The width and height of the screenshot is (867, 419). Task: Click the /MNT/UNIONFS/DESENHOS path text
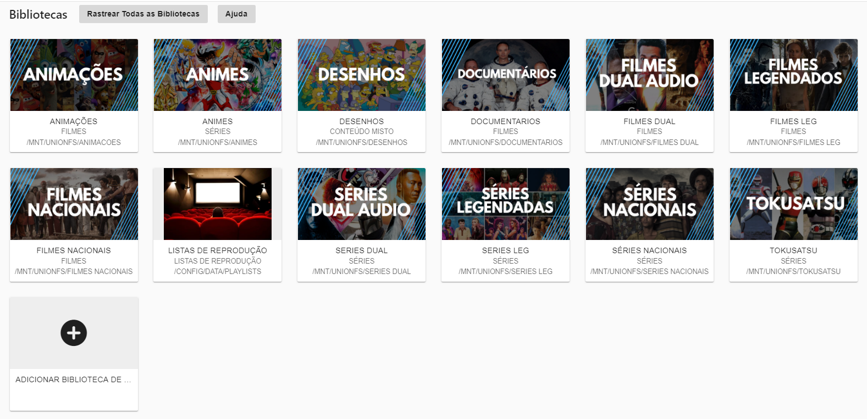pyautogui.click(x=362, y=142)
